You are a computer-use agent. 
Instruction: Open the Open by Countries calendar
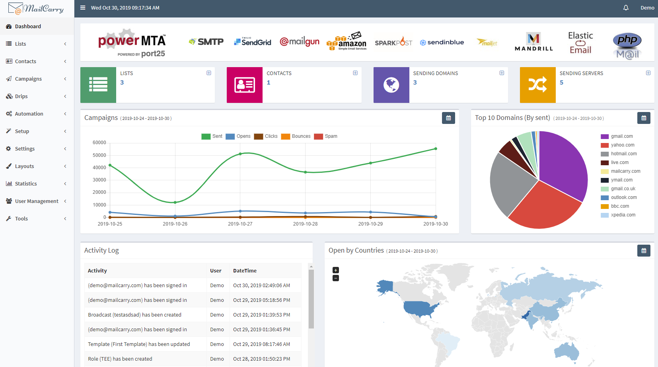click(x=644, y=251)
